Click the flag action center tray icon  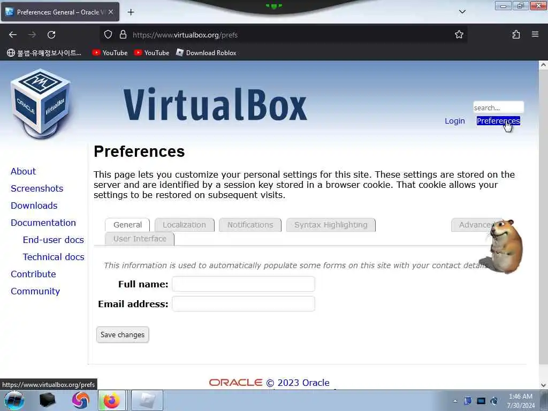pyautogui.click(x=468, y=401)
